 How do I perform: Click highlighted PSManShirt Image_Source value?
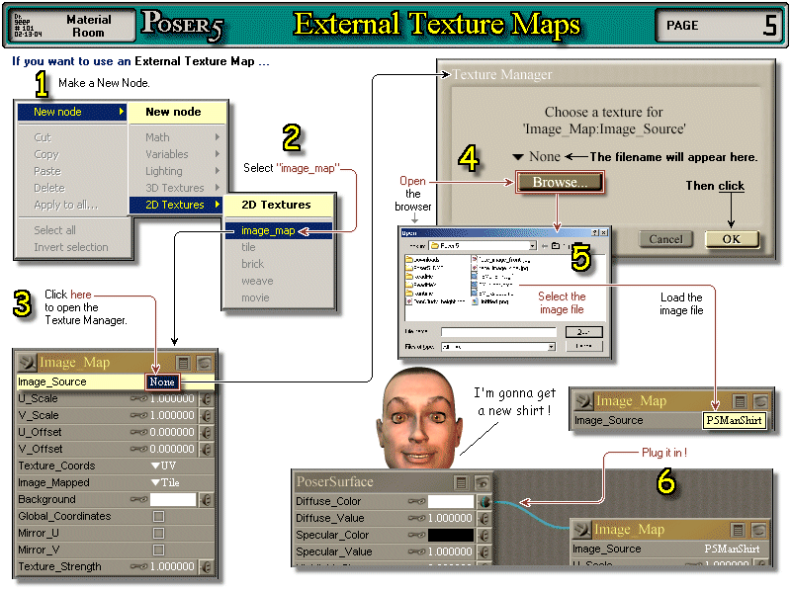734,420
